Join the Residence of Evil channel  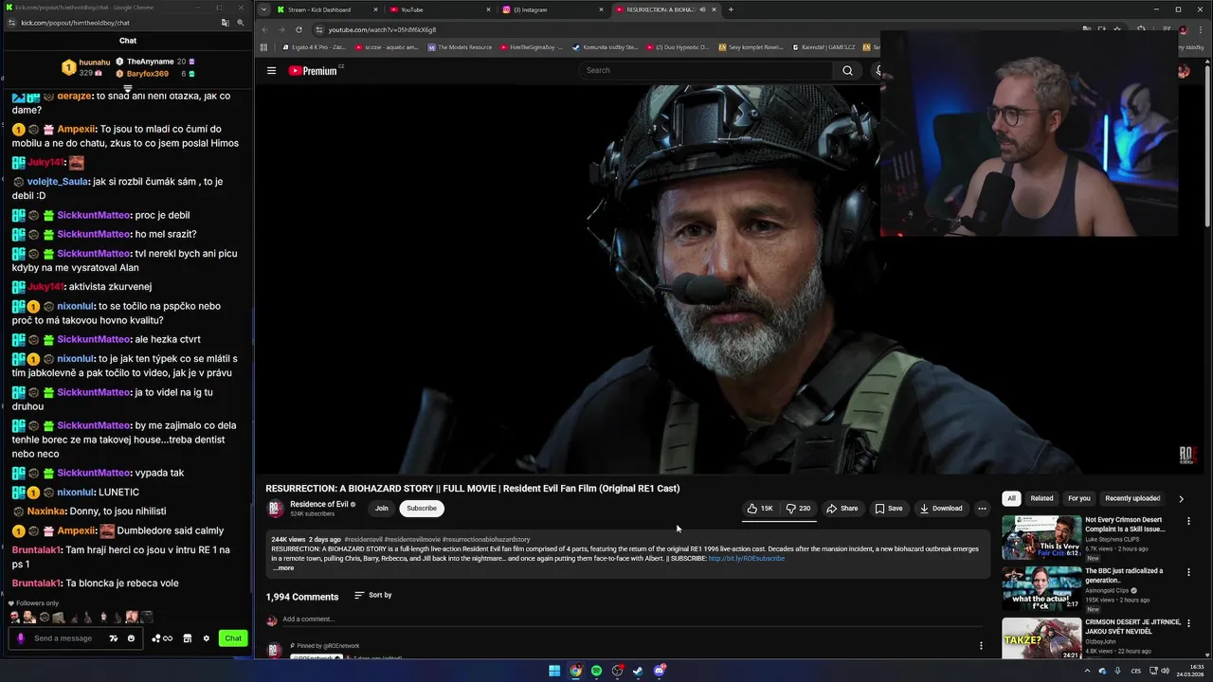[x=381, y=509]
